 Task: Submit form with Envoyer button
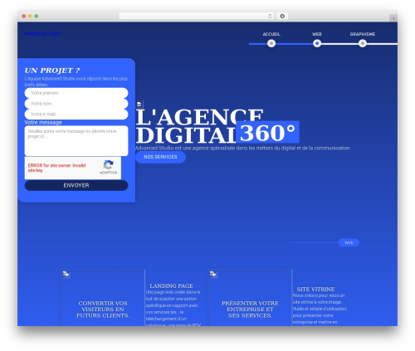(x=76, y=185)
